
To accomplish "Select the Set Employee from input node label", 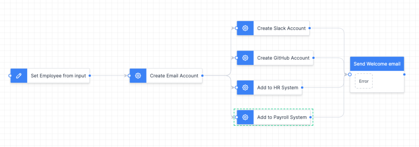I will pyautogui.click(x=58, y=76).
